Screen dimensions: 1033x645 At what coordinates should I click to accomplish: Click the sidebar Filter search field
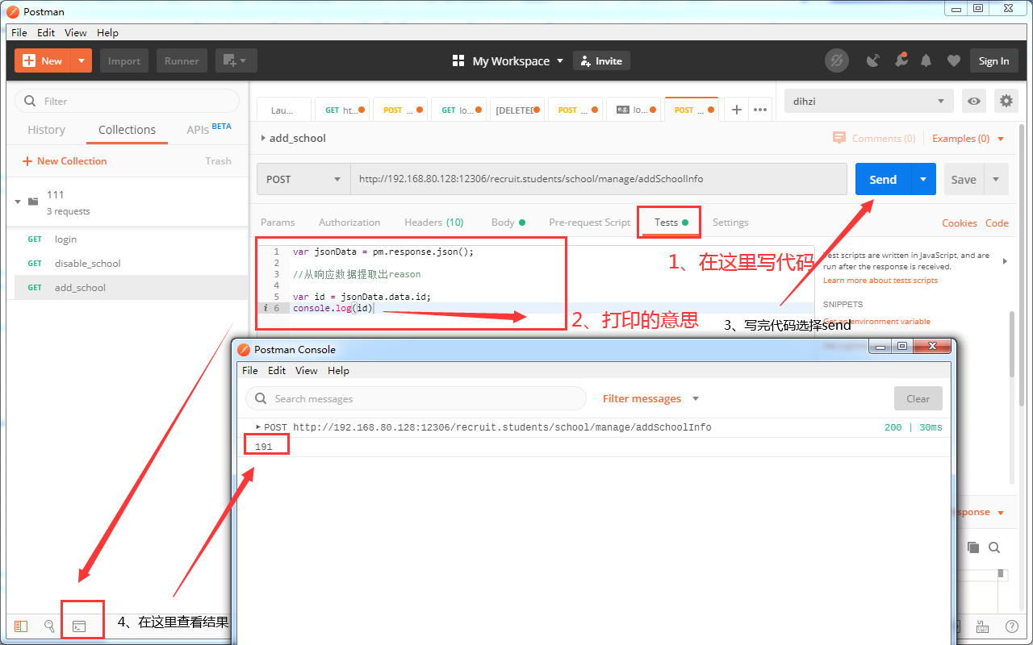[127, 101]
